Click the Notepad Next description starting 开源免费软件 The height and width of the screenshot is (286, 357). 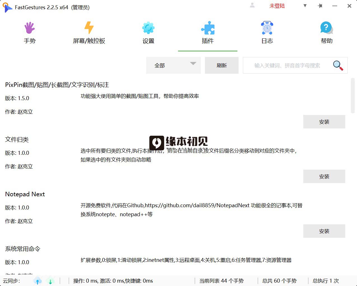(192, 210)
